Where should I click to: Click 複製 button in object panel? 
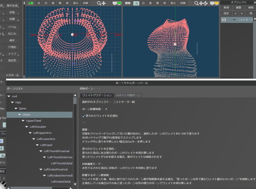239,7
